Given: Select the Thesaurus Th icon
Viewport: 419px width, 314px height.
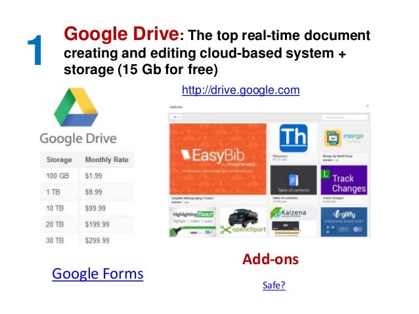Looking at the screenshot, I should click(x=294, y=138).
